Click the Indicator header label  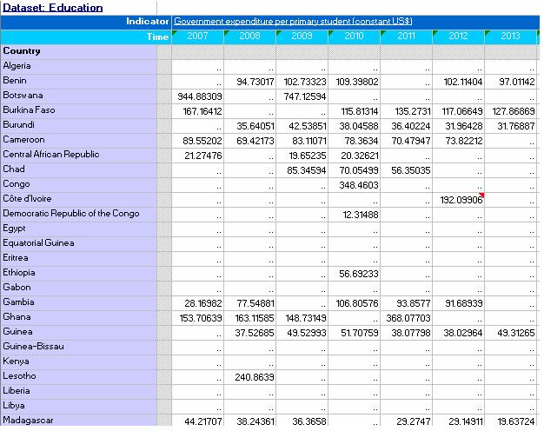(x=147, y=22)
